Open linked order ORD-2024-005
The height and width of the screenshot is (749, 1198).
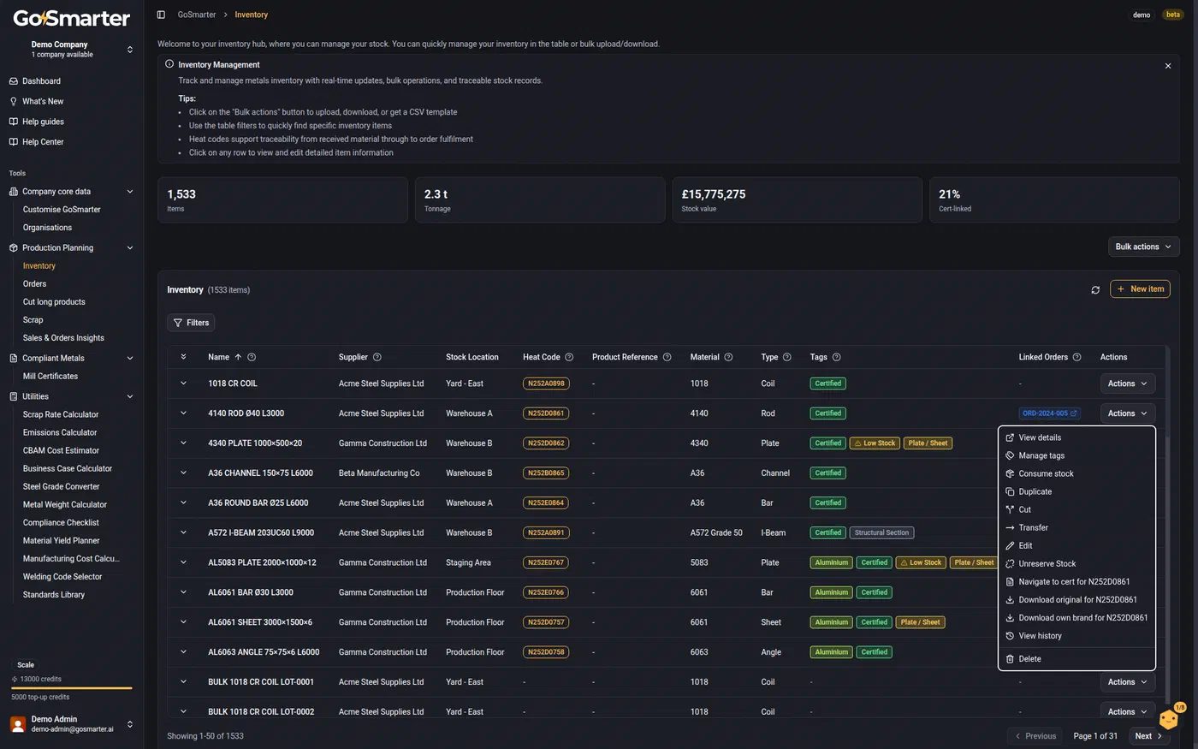pos(1050,413)
